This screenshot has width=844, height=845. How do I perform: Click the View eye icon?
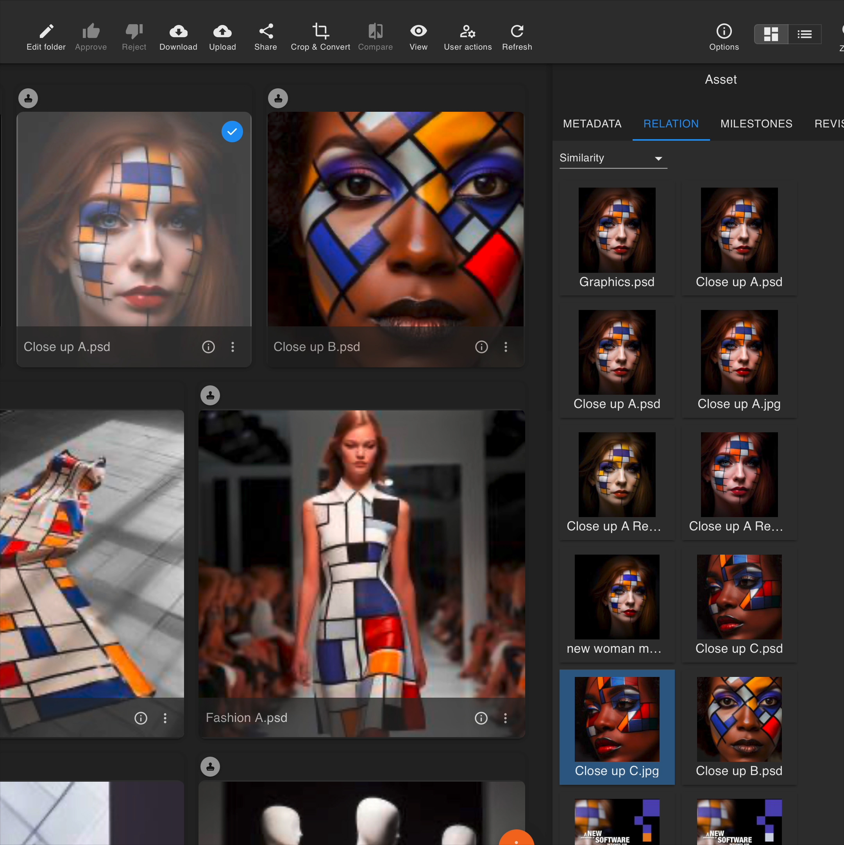pyautogui.click(x=418, y=31)
